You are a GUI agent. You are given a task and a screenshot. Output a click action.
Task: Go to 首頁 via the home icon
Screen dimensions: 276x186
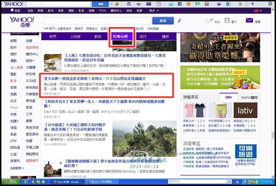(12, 10)
